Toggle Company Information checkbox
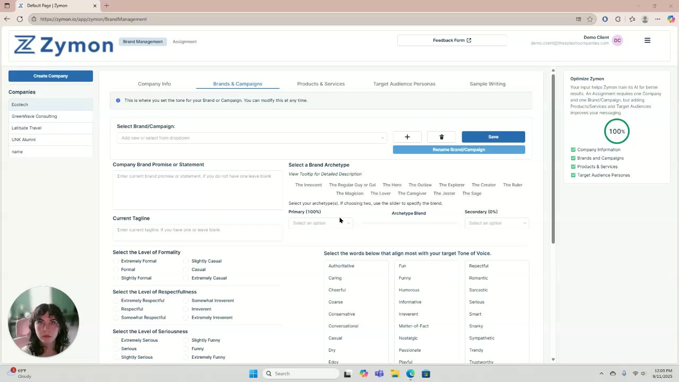The width and height of the screenshot is (679, 382). pyautogui.click(x=573, y=150)
